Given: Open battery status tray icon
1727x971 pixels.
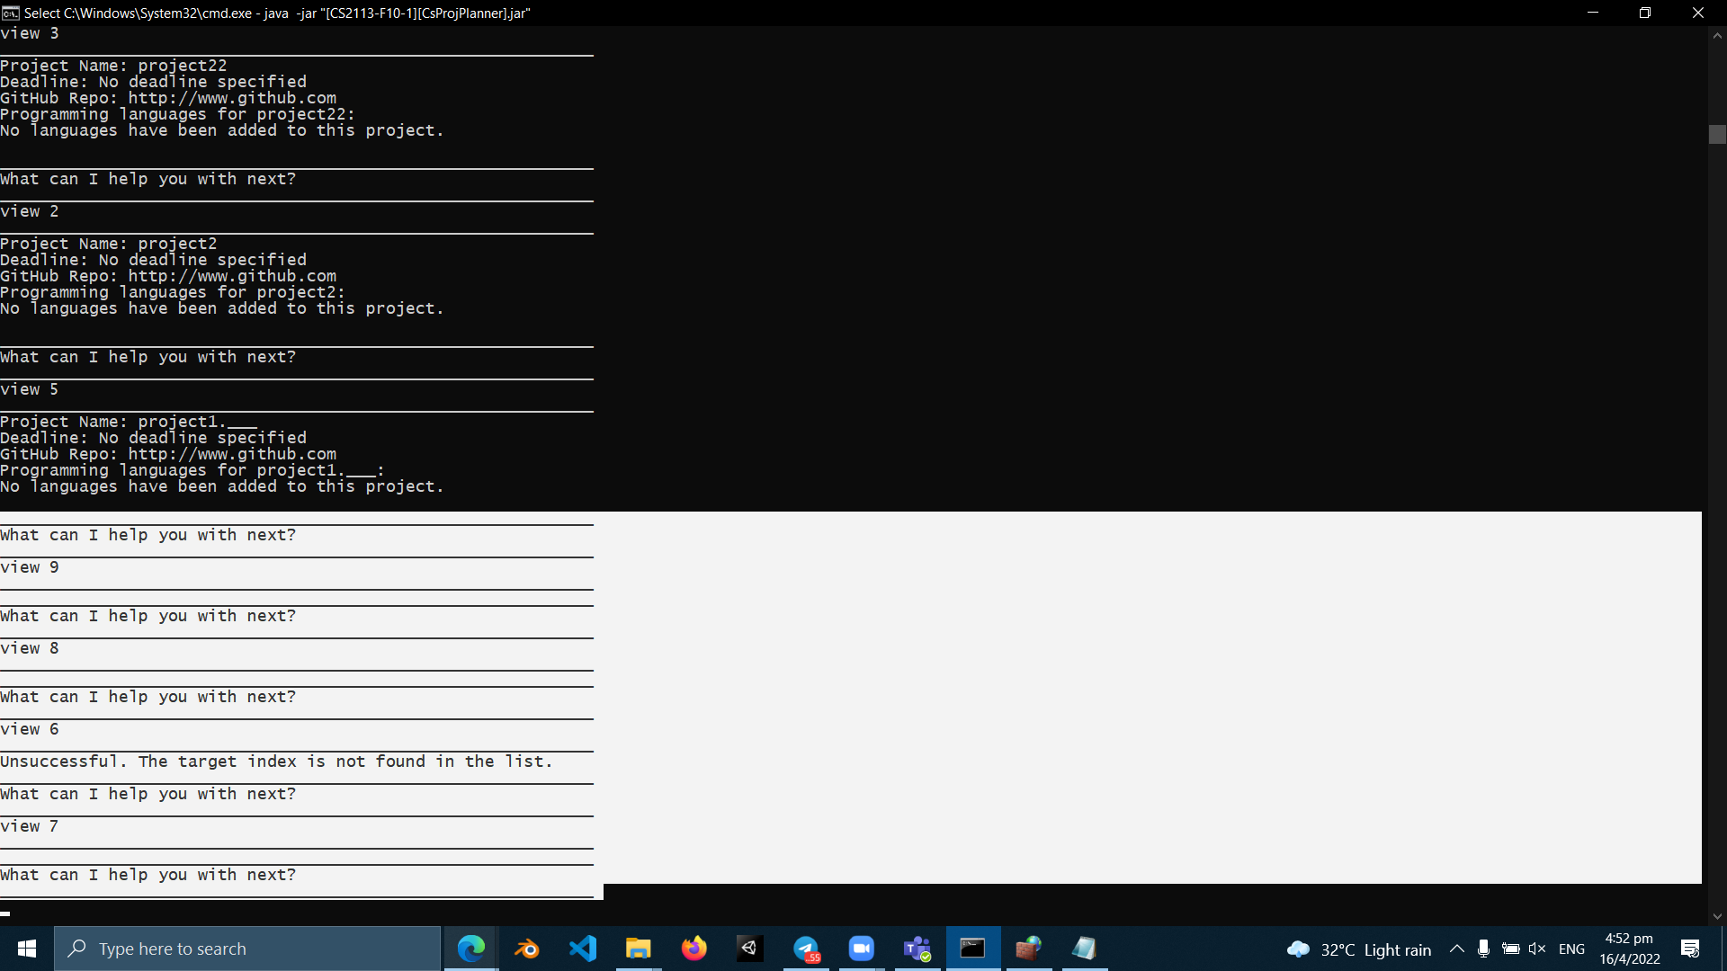Looking at the screenshot, I should click(1511, 949).
